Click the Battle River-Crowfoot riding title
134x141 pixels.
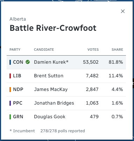[53, 28]
